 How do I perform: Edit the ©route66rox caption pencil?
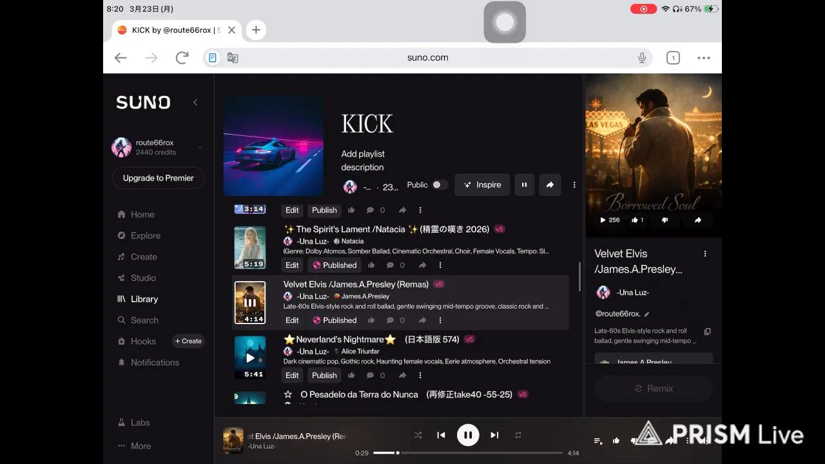coord(647,314)
